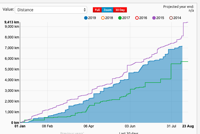Click the 01 Jan start date label
Image resolution: width=200 pixels, height=134 pixels.
coord(20,126)
